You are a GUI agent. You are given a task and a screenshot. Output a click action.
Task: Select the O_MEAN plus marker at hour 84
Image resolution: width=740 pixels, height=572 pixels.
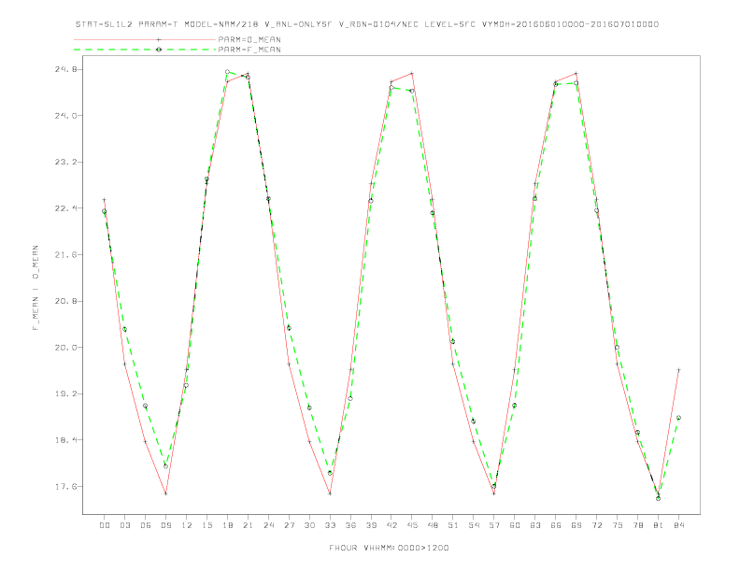coord(678,370)
